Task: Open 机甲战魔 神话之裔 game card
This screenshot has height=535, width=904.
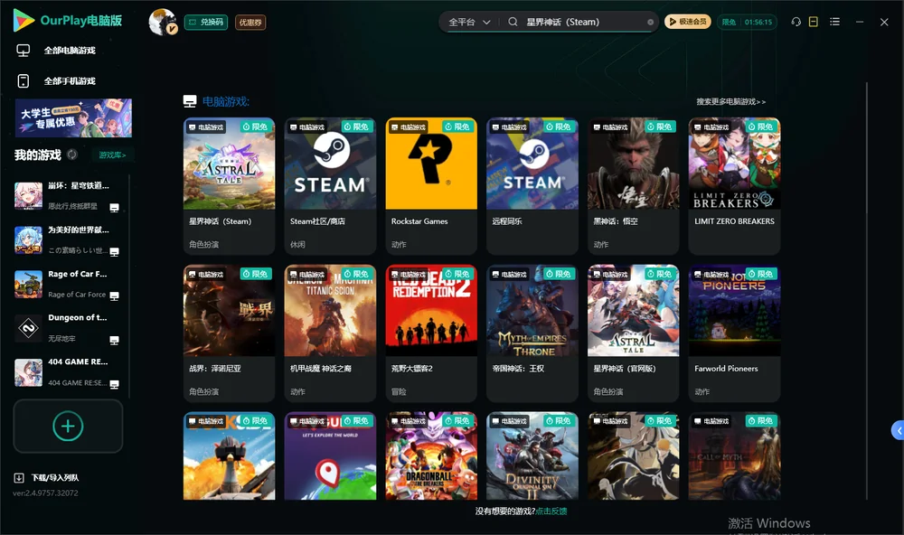Action: coord(330,333)
